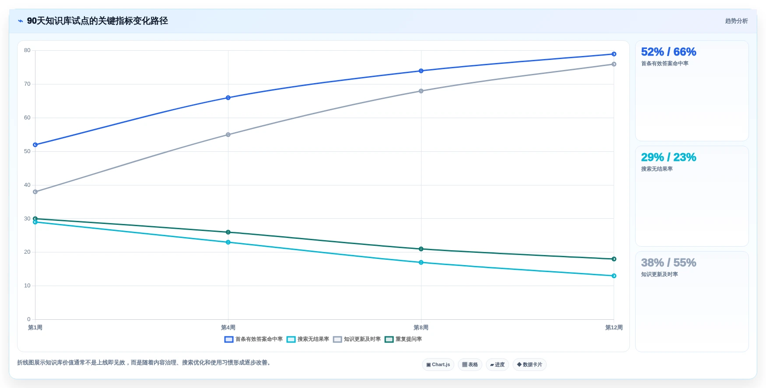
Task: Toggle the 知识更新及时率 legend item
Action: point(357,339)
